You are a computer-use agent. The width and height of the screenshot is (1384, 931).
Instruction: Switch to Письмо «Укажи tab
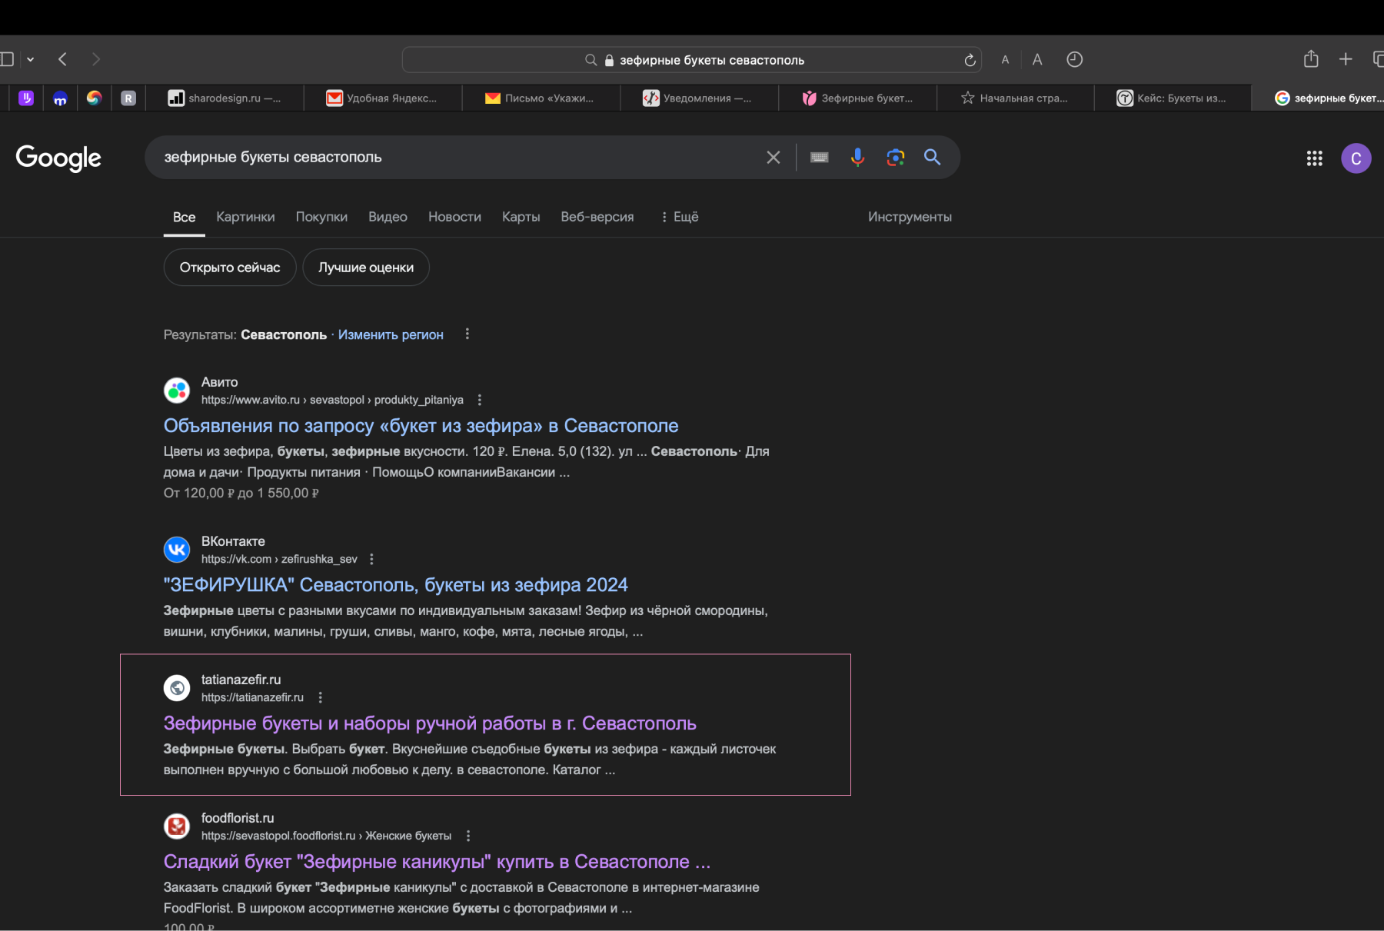541,98
